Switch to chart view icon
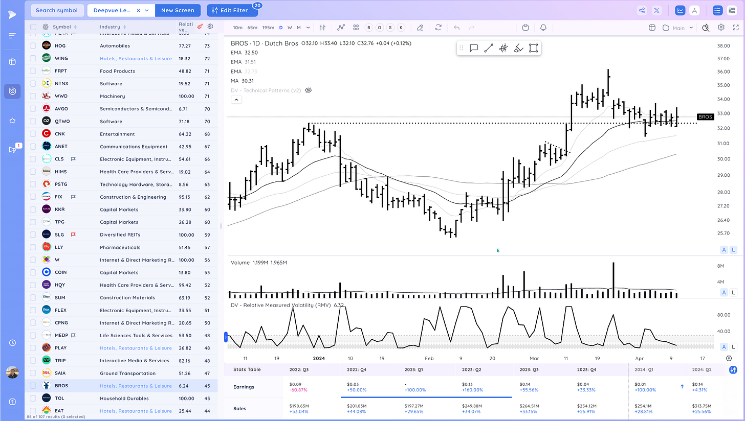 point(680,10)
